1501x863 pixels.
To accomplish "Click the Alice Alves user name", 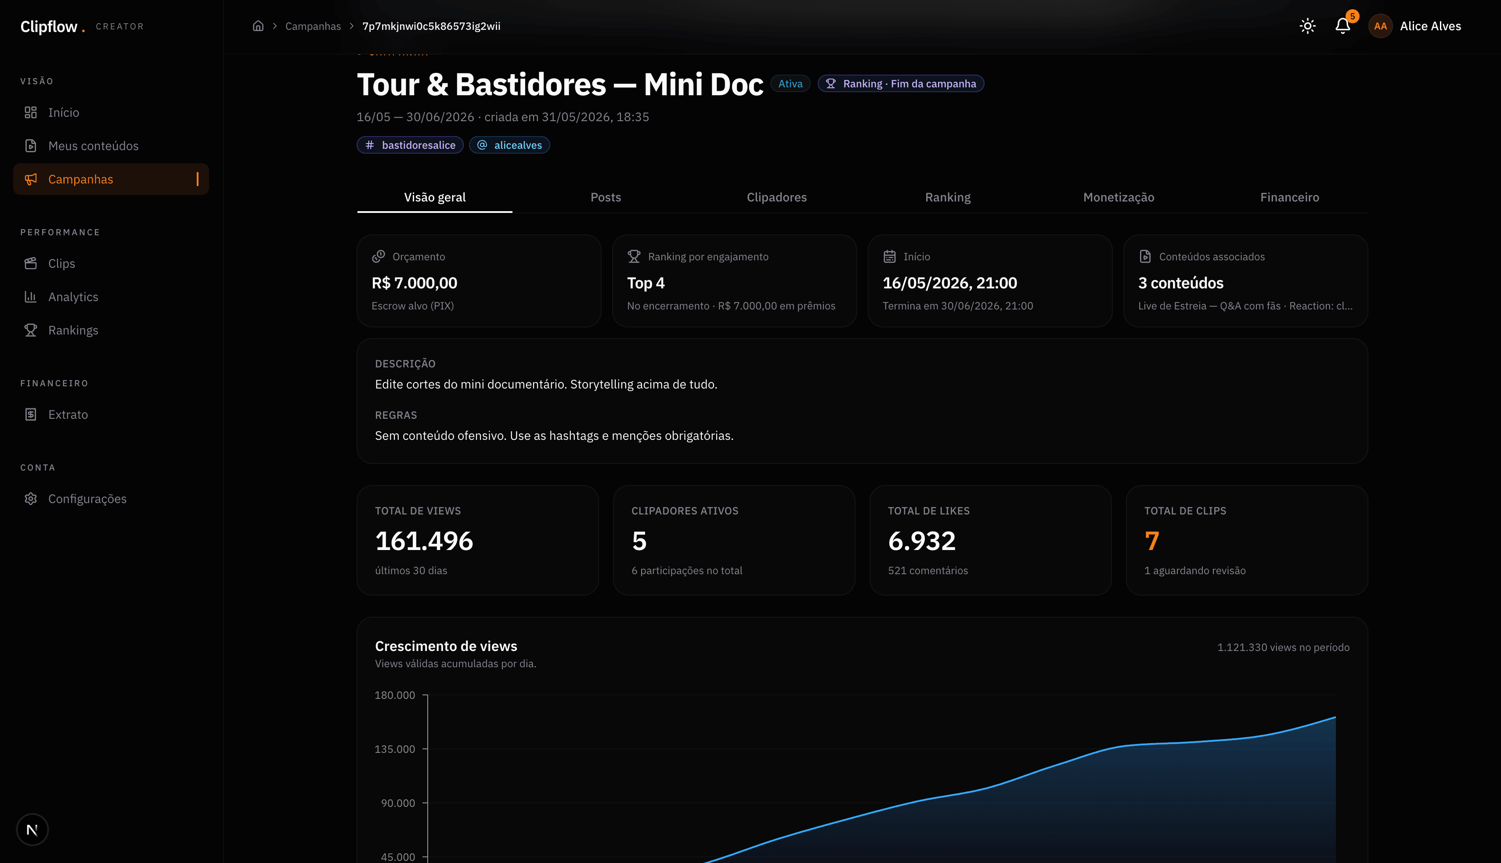I will (x=1430, y=26).
